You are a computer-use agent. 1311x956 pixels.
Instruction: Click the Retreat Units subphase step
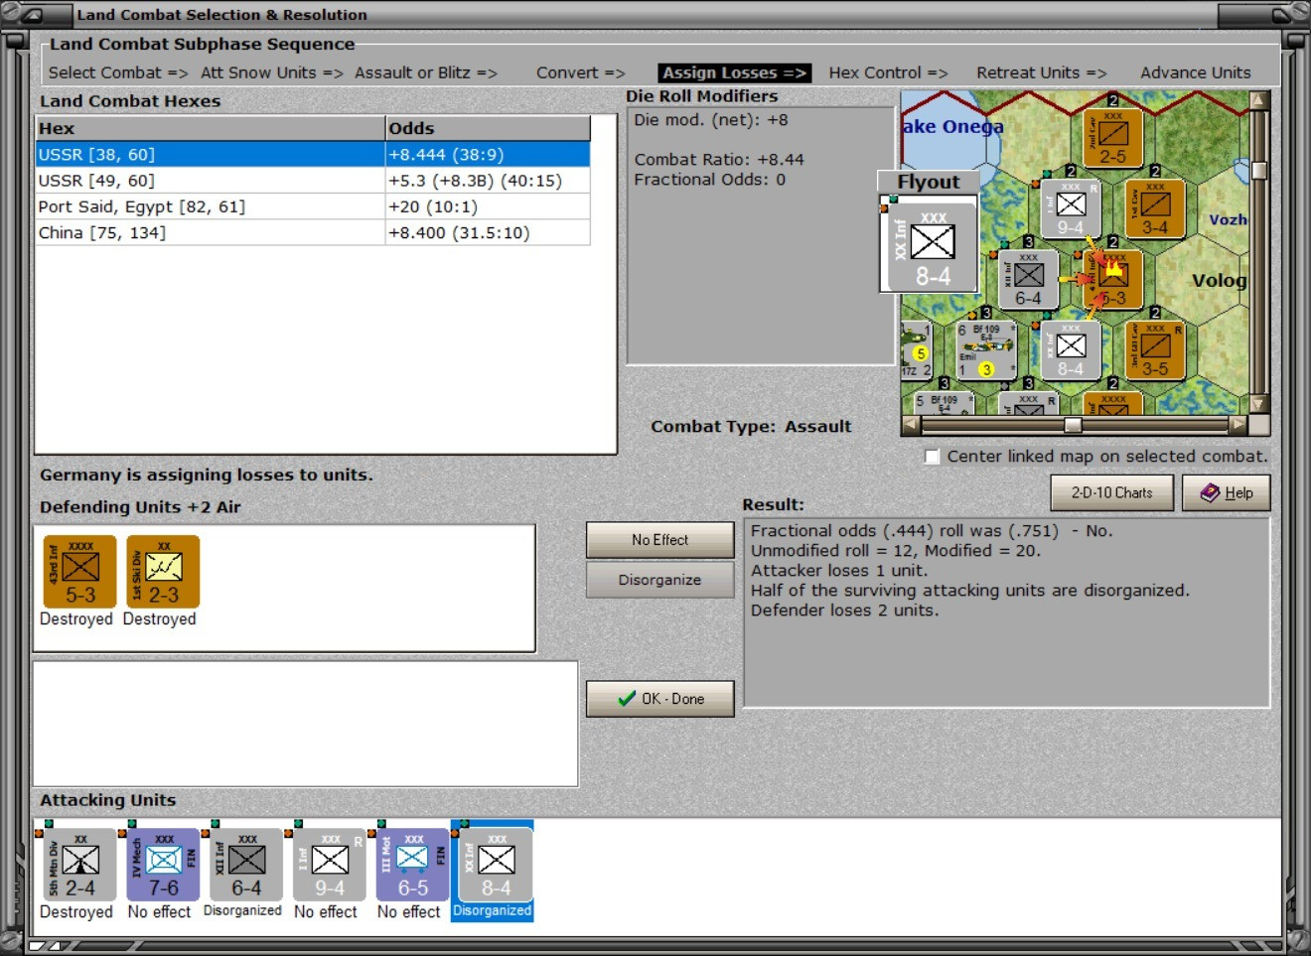[1042, 72]
